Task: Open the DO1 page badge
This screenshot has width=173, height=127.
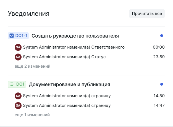Action: [x=17, y=84]
